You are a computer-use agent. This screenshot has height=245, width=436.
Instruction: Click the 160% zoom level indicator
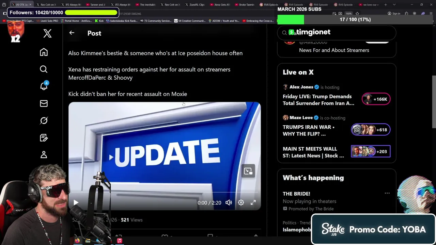(348, 14)
